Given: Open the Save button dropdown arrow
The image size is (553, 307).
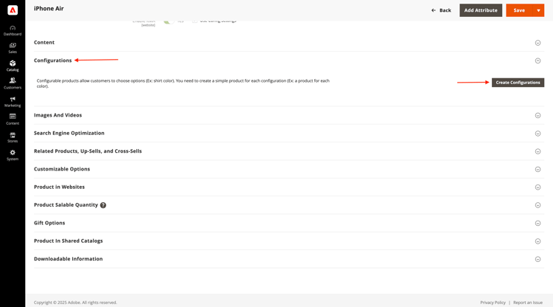Looking at the screenshot, I should (x=538, y=10).
